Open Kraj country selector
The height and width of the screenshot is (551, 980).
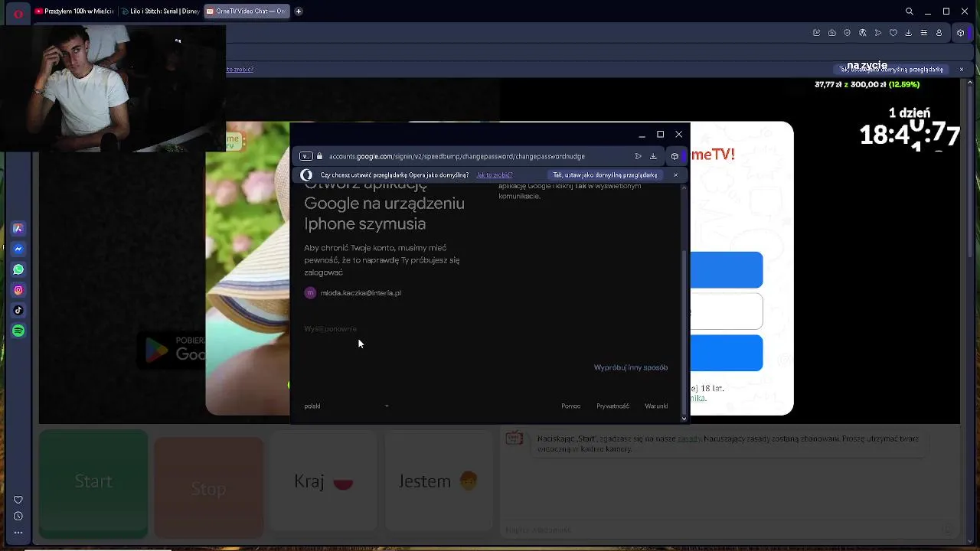(323, 481)
